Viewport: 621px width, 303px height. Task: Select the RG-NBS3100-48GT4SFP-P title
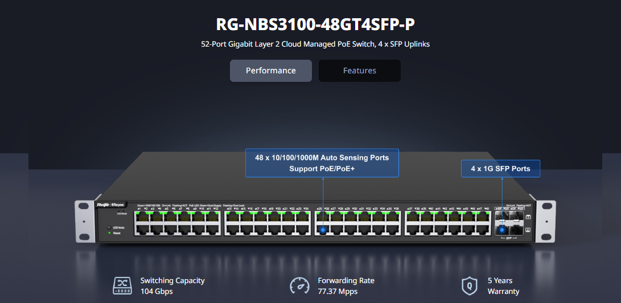point(315,24)
